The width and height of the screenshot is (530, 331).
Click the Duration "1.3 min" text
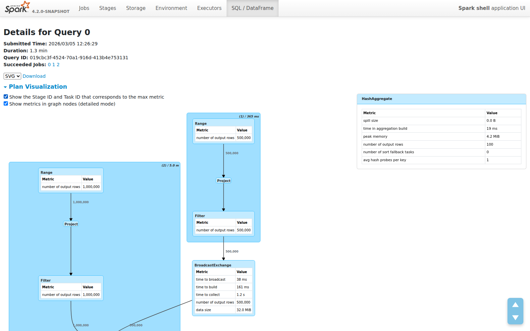click(x=38, y=51)
